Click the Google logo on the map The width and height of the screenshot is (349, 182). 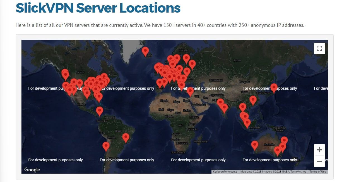[32, 170]
